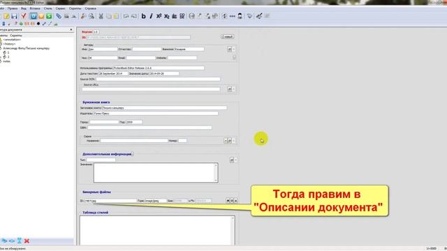Click the redo toolbar icon
The height and width of the screenshot is (251, 447).
[x=133, y=16]
